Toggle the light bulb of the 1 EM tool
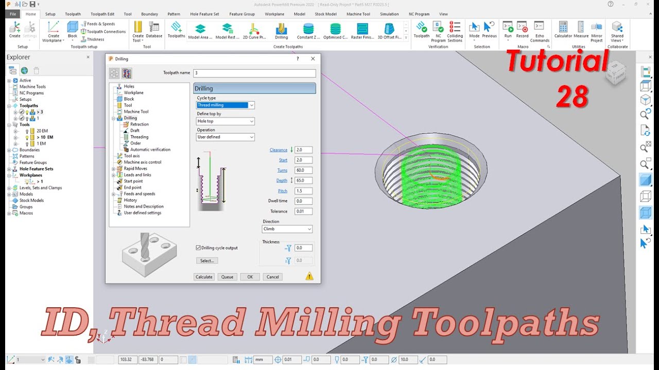The width and height of the screenshot is (659, 370). click(27, 143)
